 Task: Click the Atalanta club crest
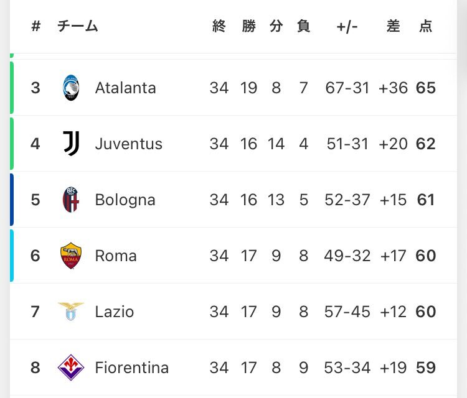coord(71,88)
